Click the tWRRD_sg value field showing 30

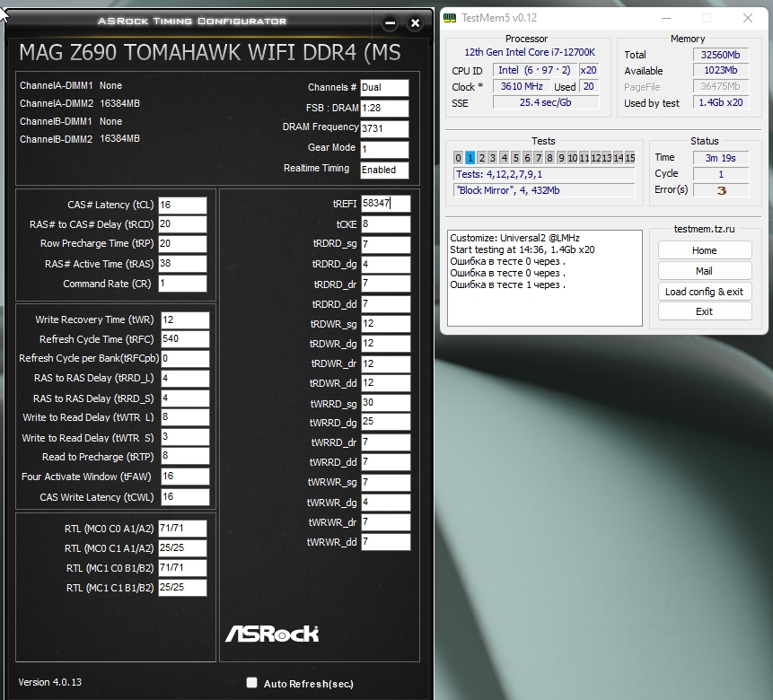385,403
